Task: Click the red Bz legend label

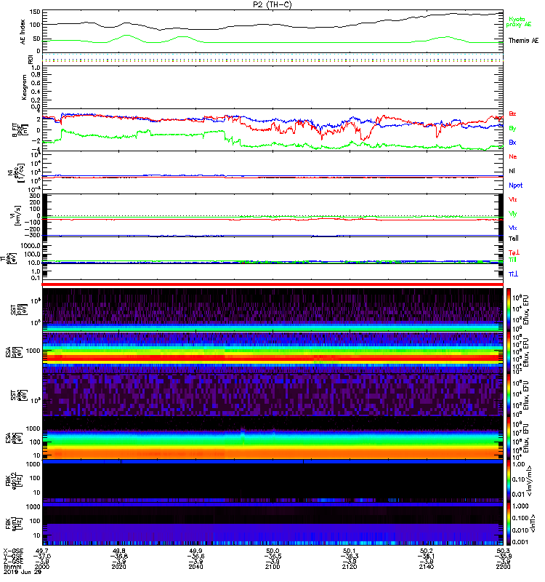Action: point(512,114)
